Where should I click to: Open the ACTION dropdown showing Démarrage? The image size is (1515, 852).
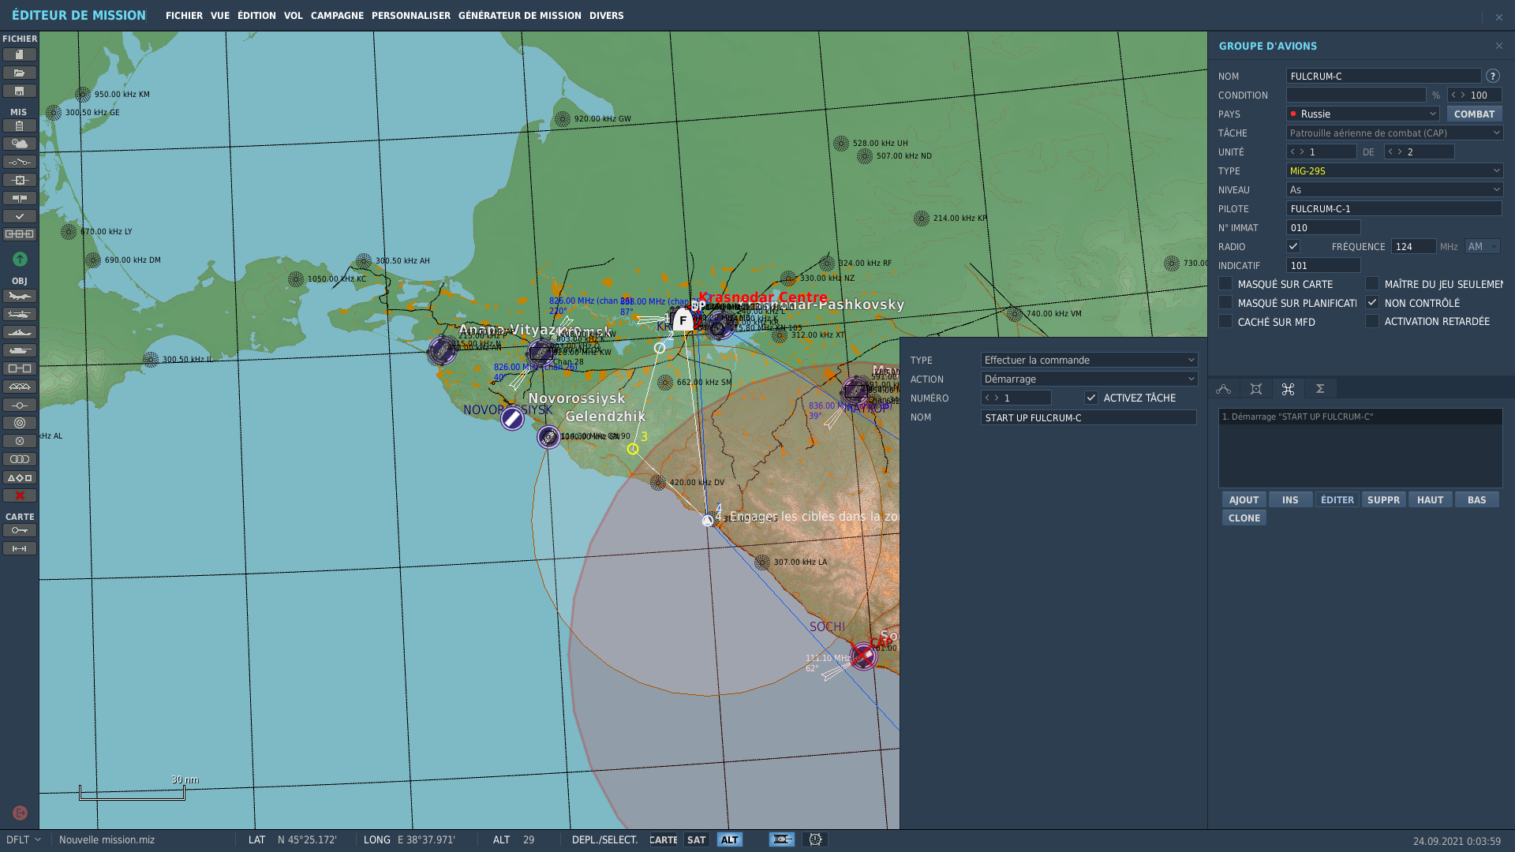point(1090,379)
